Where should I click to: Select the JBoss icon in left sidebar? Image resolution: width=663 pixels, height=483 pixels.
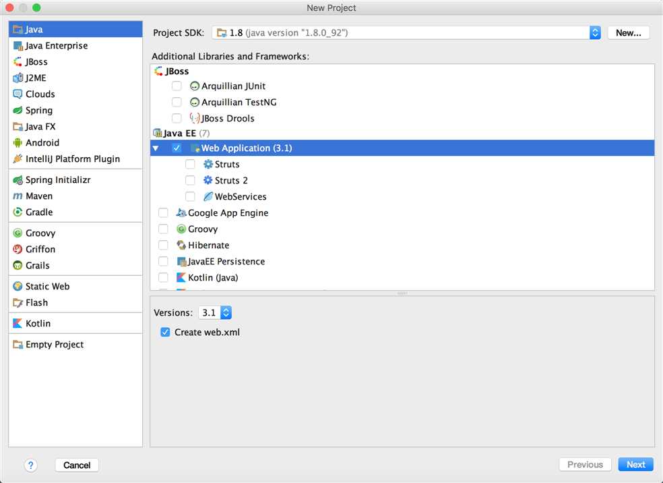point(18,62)
